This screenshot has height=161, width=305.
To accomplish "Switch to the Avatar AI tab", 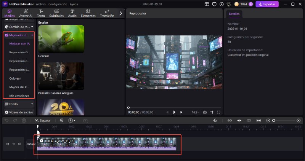I will (x=26, y=13).
